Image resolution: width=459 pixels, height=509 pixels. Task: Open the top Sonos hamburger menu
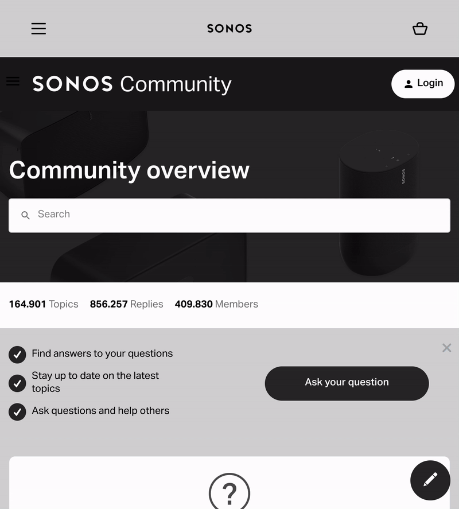(x=38, y=29)
